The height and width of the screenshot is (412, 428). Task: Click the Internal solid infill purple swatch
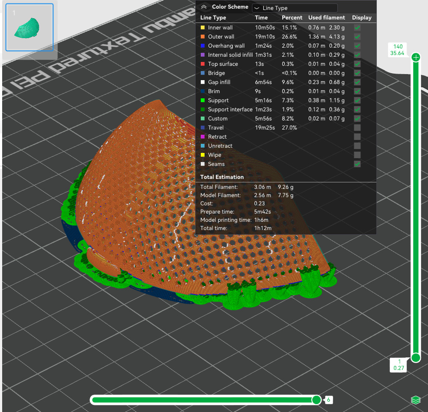coord(203,55)
